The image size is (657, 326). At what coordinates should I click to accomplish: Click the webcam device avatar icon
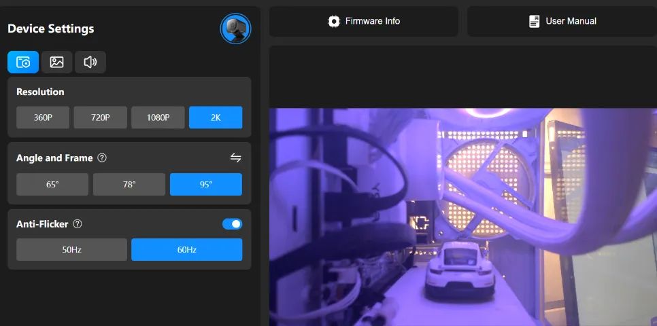[x=235, y=29]
